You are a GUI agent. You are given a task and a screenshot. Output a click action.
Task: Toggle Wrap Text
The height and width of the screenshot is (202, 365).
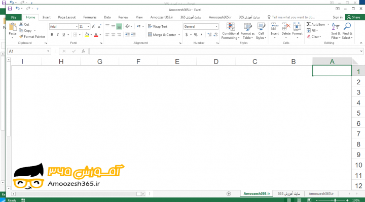[158, 26]
